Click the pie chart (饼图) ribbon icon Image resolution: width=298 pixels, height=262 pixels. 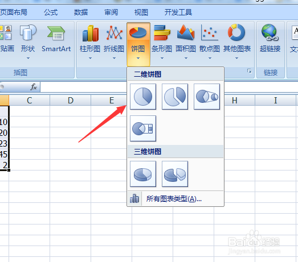pyautogui.click(x=138, y=33)
